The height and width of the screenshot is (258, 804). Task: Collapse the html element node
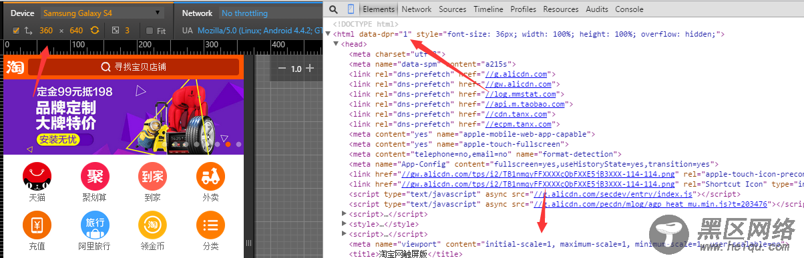(x=328, y=34)
